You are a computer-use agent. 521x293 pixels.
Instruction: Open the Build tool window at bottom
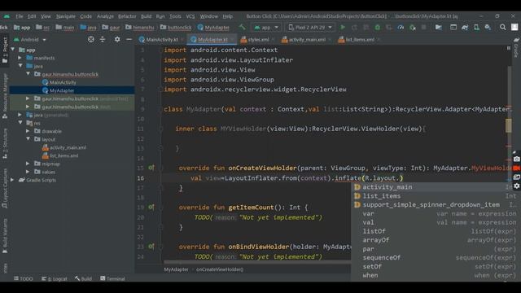coord(83,278)
